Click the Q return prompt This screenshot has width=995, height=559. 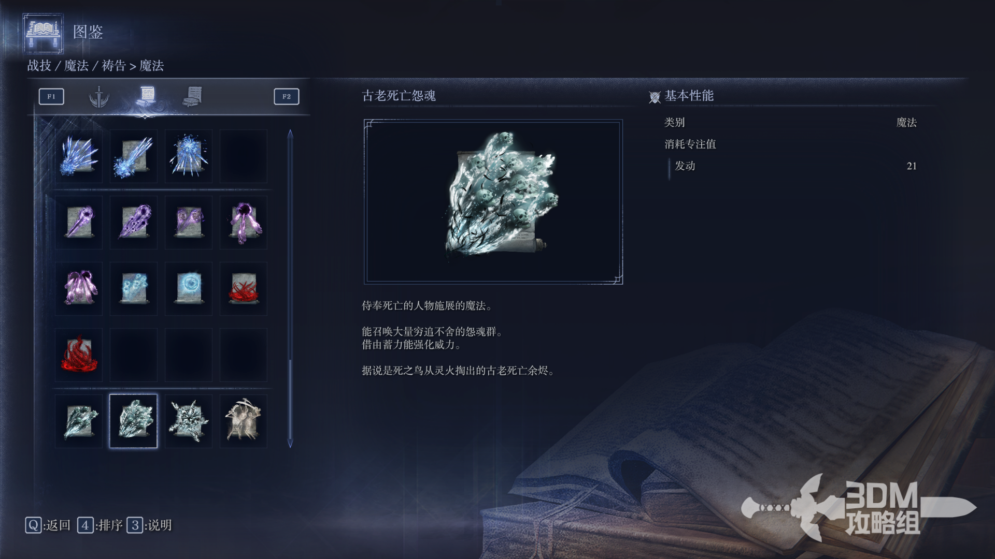coord(48,525)
